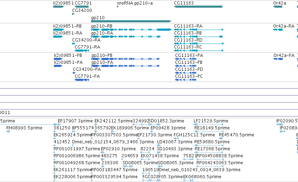
Task: Select the RP001031997.5prime EST label
Action: click(x=77, y=149)
